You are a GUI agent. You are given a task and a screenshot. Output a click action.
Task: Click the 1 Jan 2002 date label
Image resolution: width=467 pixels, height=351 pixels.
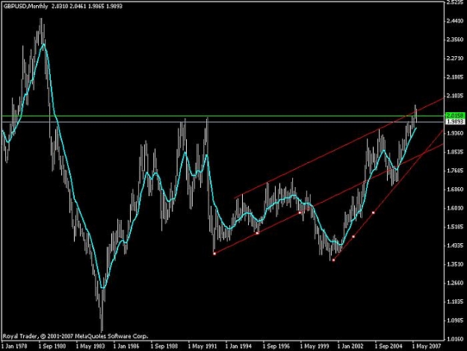point(350,347)
